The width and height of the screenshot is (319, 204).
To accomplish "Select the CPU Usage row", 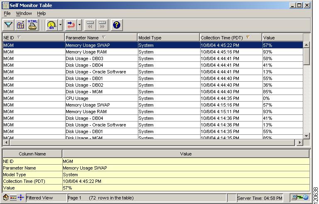I will click(x=153, y=98).
